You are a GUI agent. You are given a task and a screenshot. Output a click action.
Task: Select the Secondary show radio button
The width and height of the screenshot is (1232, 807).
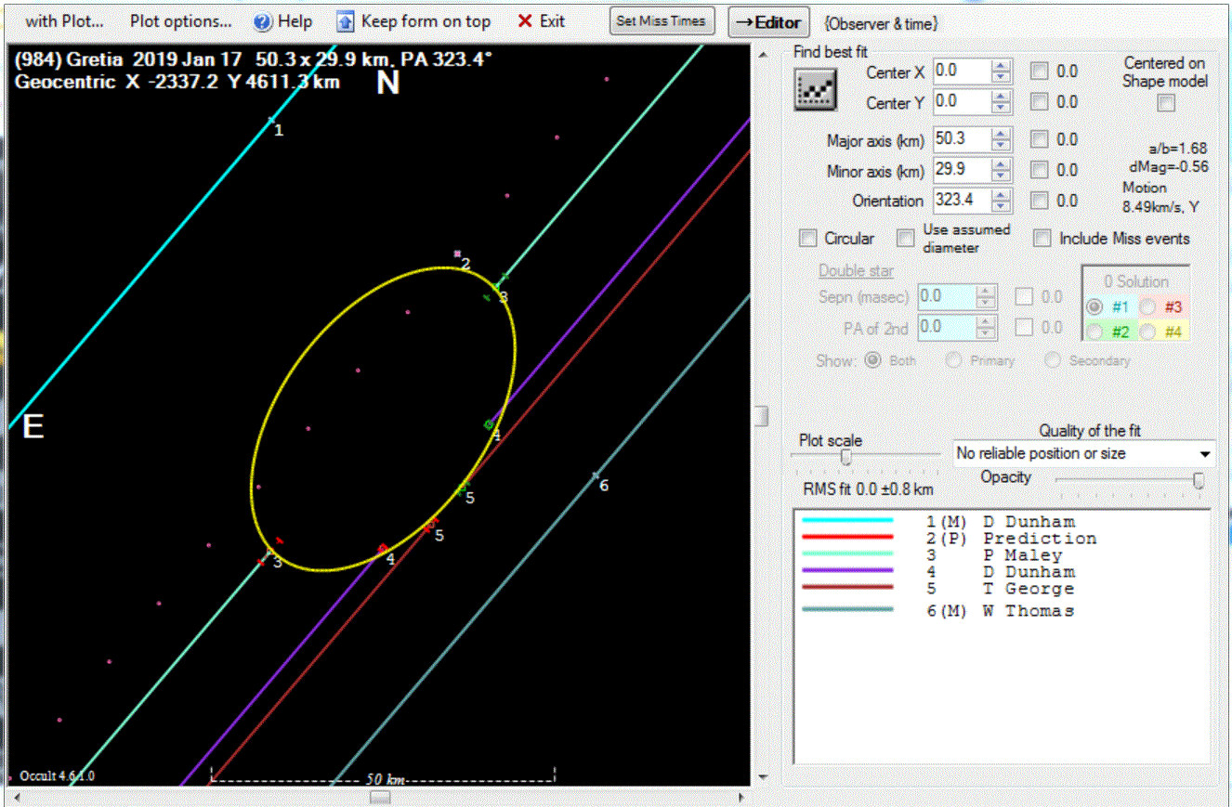click(1051, 360)
